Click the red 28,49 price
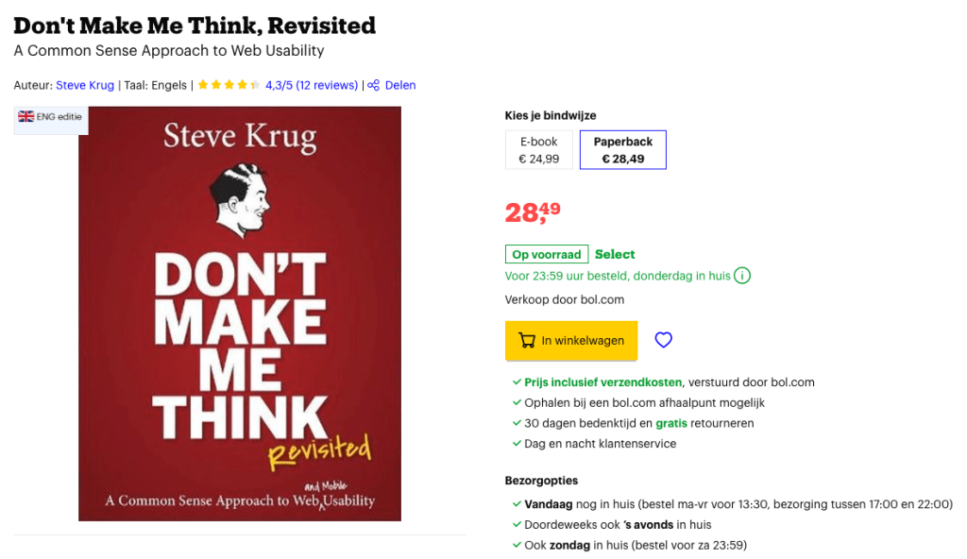This screenshot has width=967, height=559. click(533, 213)
